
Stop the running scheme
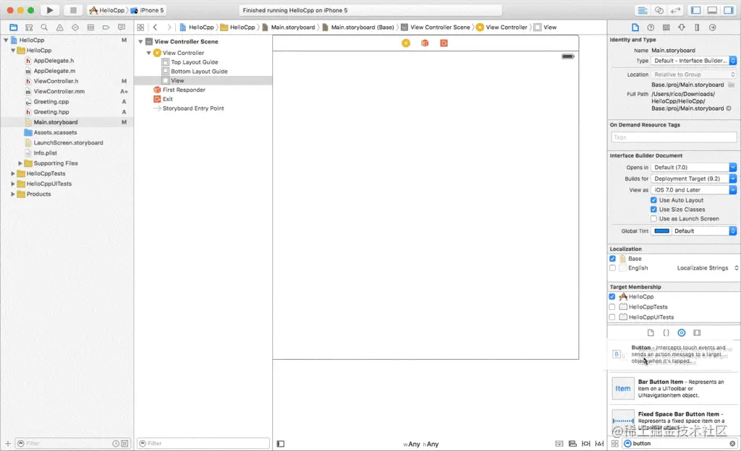(73, 10)
